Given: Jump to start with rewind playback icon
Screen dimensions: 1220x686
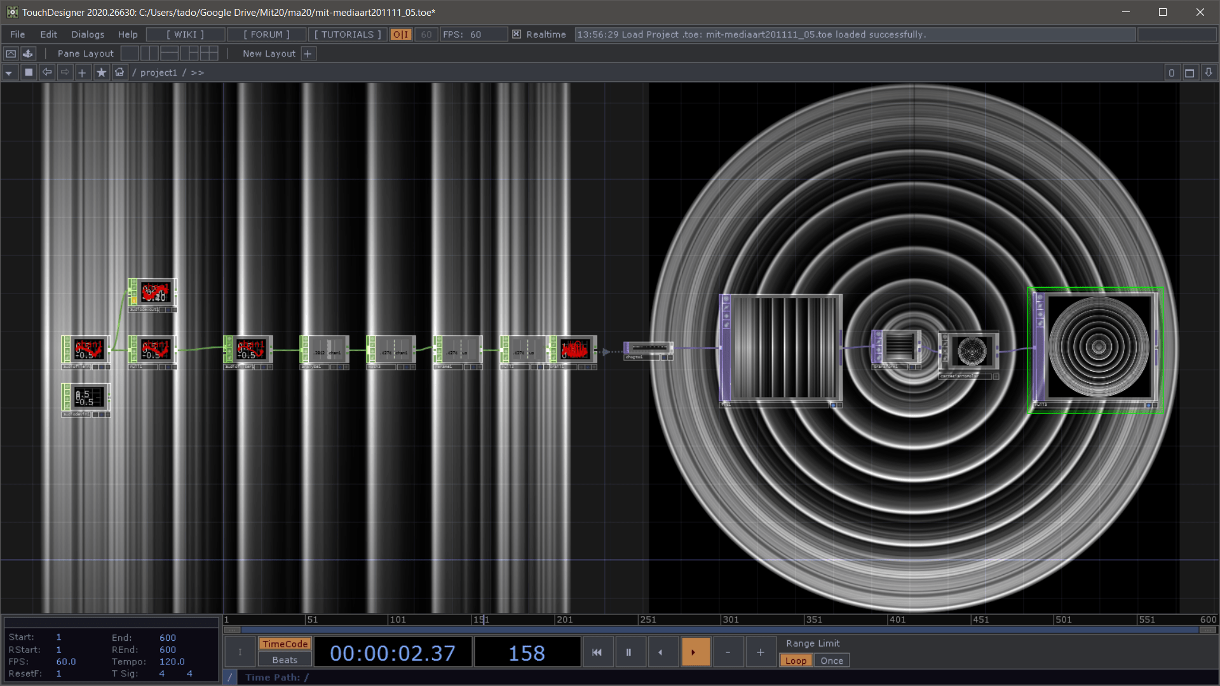Looking at the screenshot, I should point(597,652).
